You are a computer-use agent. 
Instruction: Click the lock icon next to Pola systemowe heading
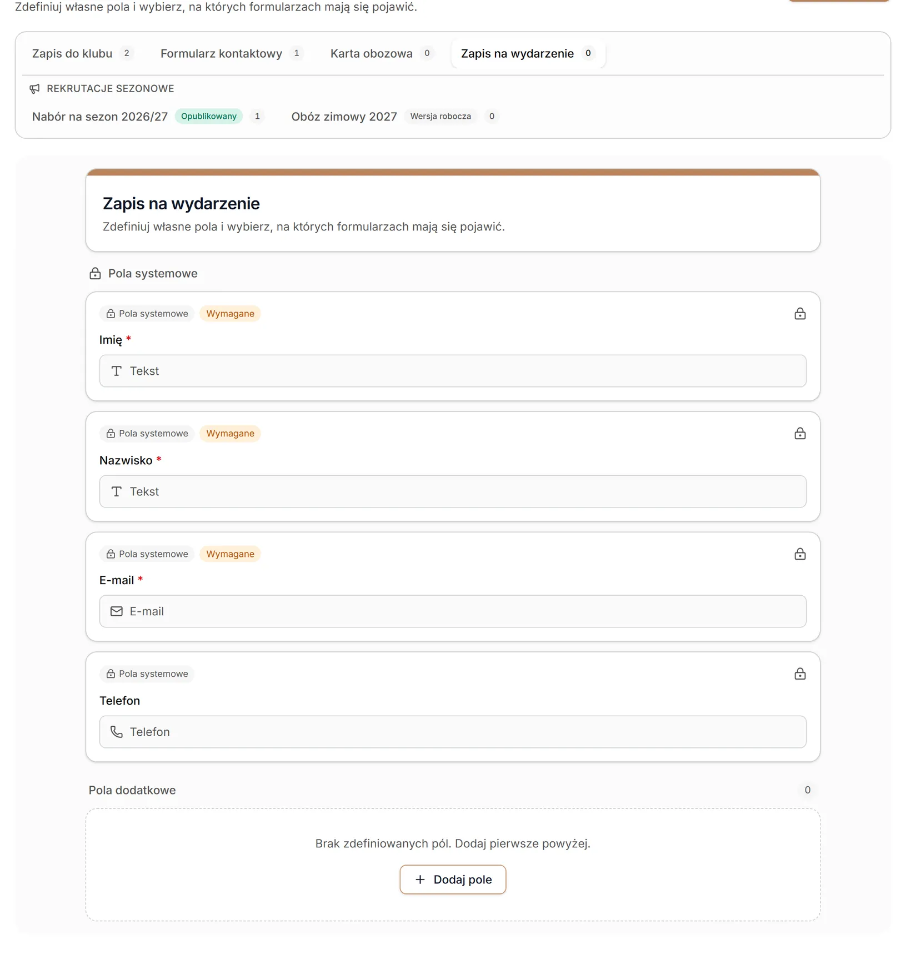pyautogui.click(x=96, y=274)
